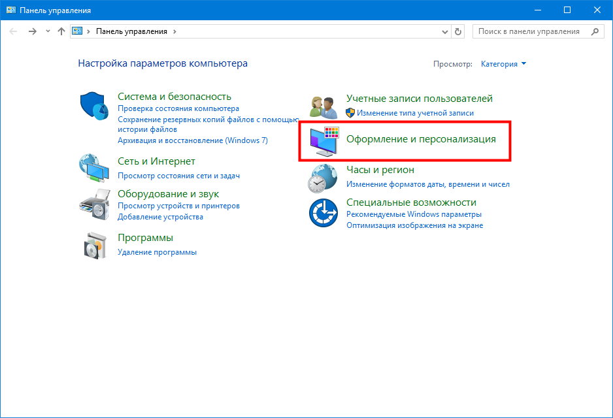
Task: Open Программы category
Action: click(x=145, y=238)
